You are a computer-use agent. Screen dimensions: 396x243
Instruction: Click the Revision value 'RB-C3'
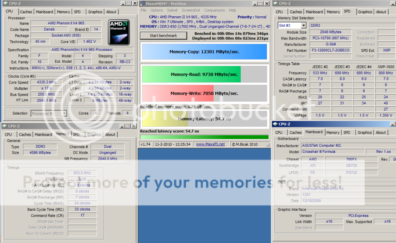click(125, 62)
